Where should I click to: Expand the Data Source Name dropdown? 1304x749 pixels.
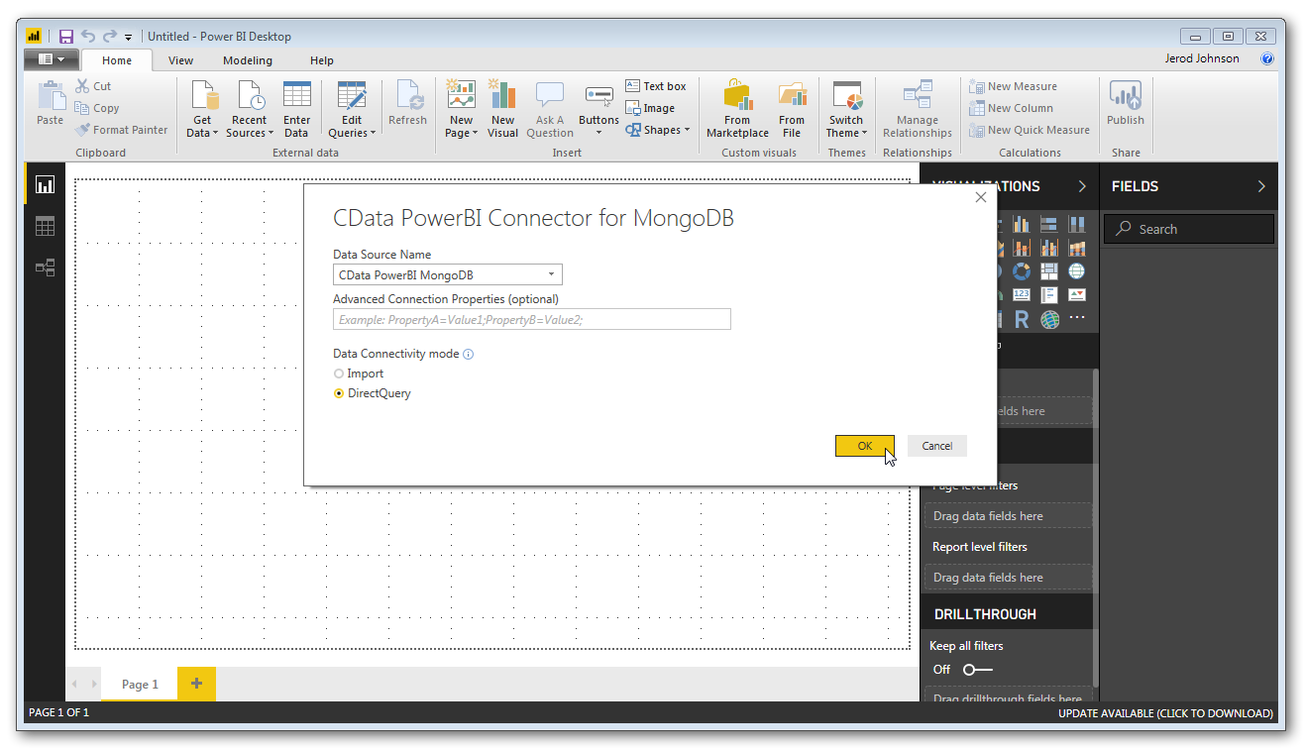coord(551,274)
